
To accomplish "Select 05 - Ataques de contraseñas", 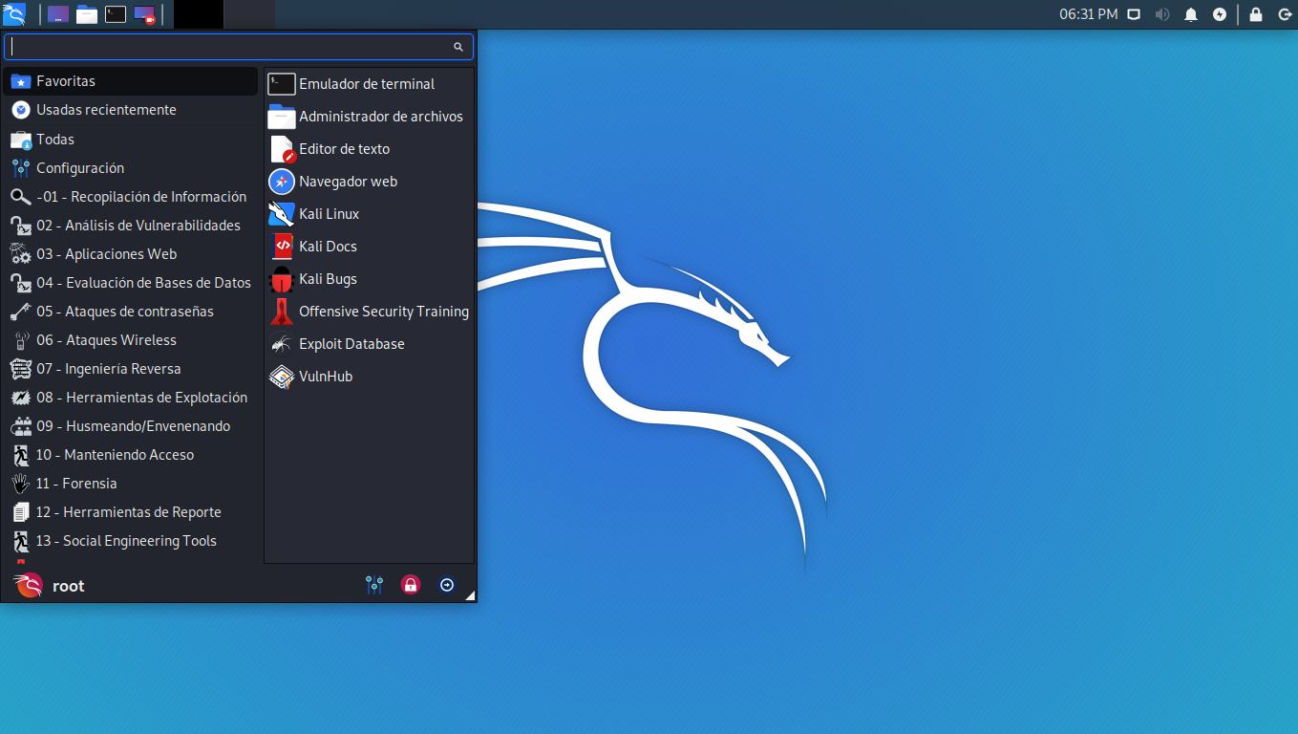I will click(131, 311).
